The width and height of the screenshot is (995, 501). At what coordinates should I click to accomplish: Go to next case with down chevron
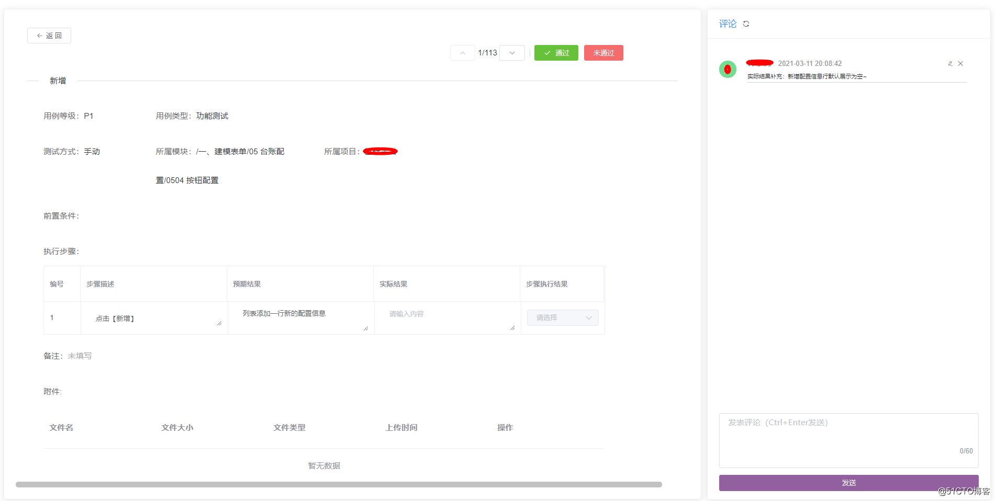point(512,53)
